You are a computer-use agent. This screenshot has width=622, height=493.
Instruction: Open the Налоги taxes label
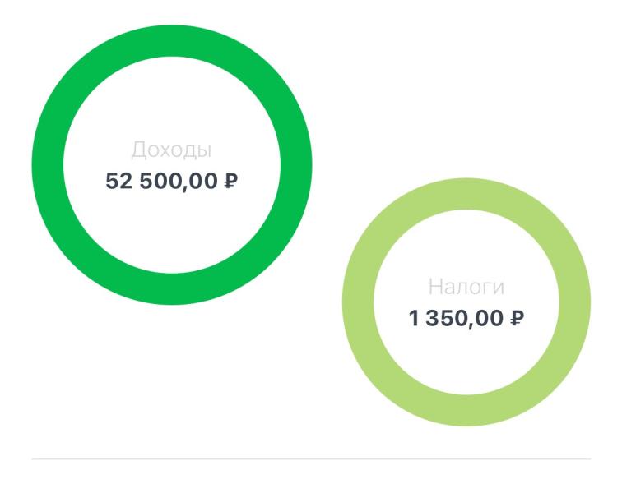click(466, 287)
